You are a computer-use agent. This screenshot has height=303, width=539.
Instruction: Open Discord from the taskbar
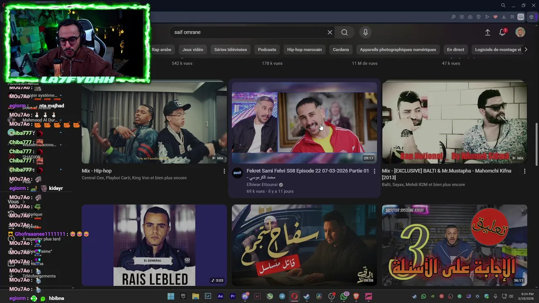pos(245,296)
